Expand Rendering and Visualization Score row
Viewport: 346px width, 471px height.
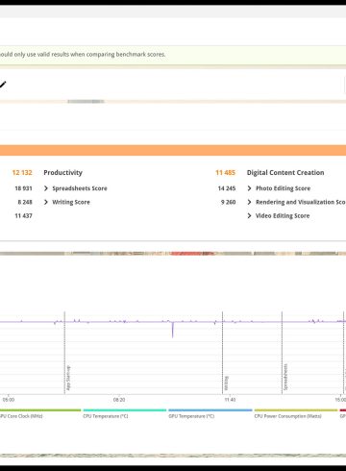coord(296,202)
